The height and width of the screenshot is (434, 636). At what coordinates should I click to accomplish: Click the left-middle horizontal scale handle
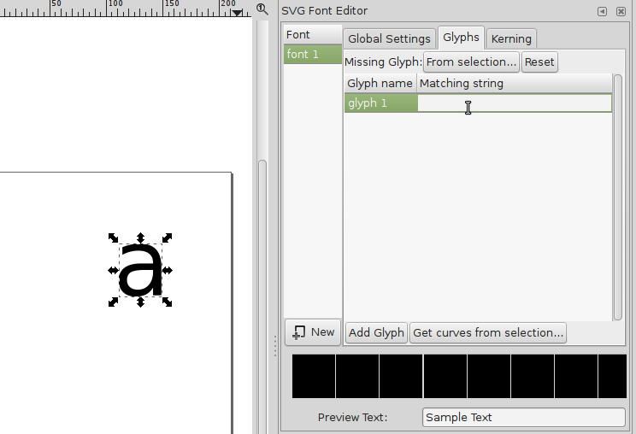tap(113, 270)
